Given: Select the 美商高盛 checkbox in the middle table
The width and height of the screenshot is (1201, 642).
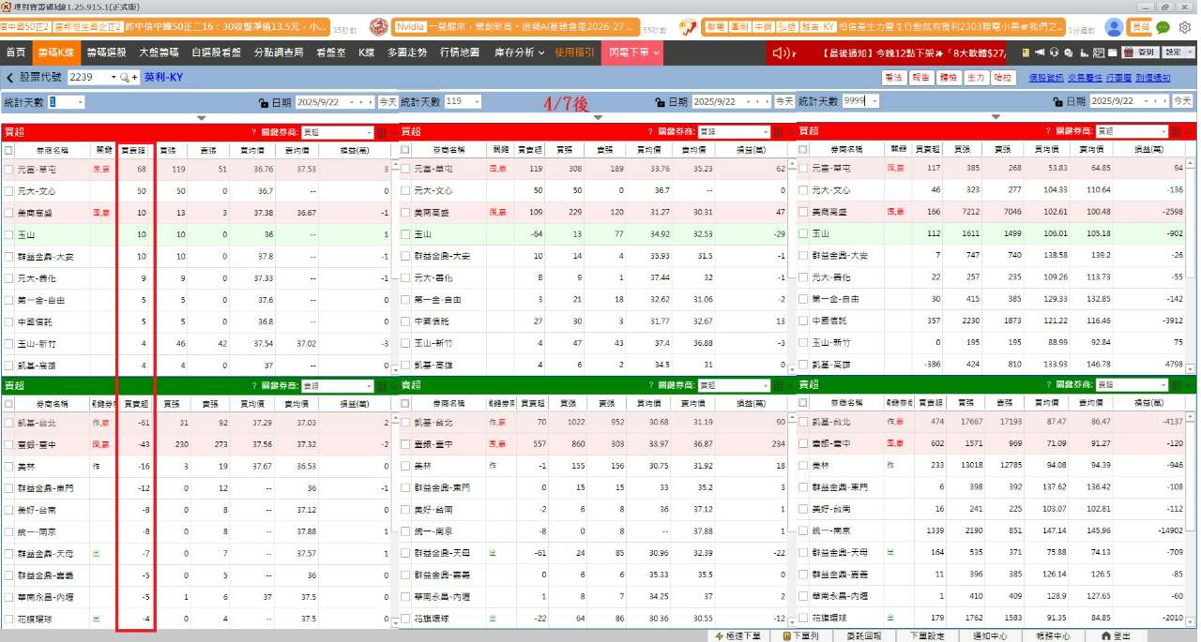Looking at the screenshot, I should point(405,213).
